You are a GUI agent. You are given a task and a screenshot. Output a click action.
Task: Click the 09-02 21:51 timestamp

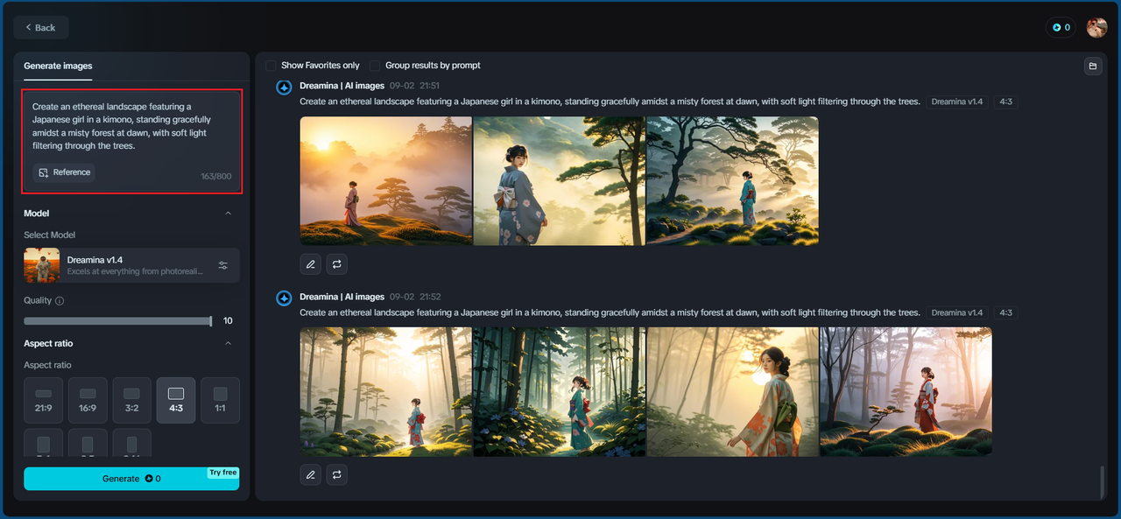(414, 86)
